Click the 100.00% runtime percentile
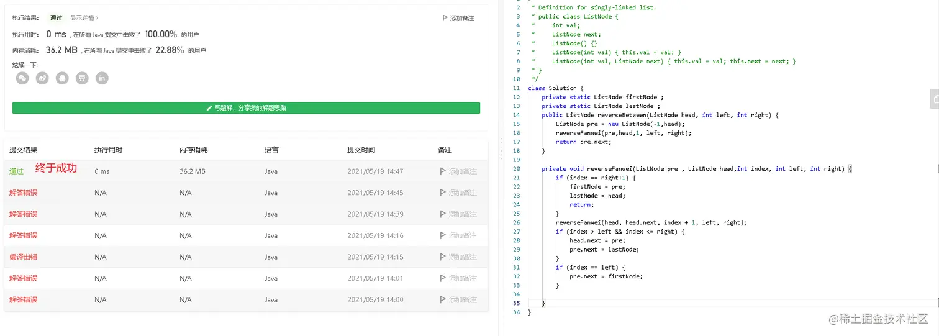Image resolution: width=939 pixels, height=336 pixels. point(161,34)
